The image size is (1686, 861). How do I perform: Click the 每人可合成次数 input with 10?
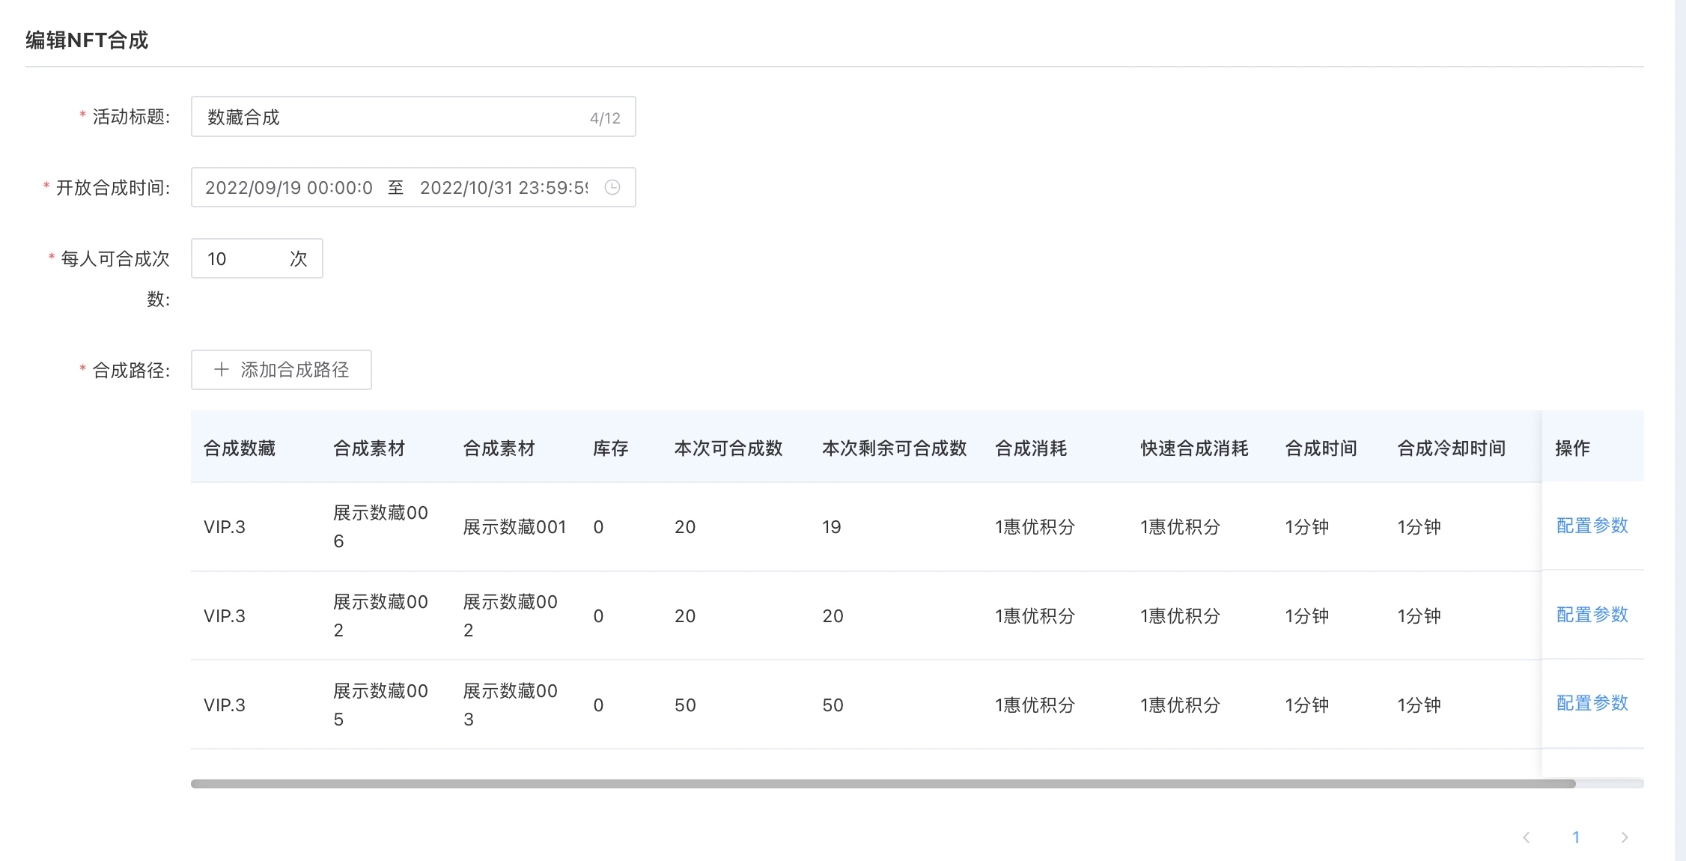pos(240,258)
